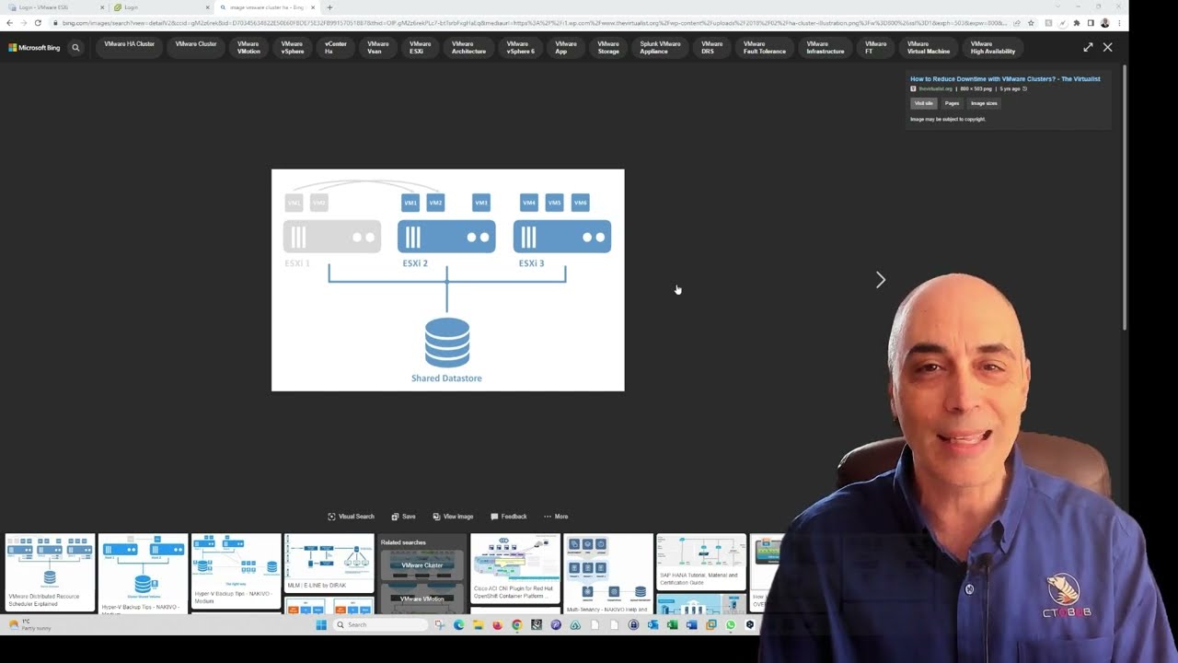1178x663 pixels.
Task: Open the Feedback option
Action: [x=509, y=517]
